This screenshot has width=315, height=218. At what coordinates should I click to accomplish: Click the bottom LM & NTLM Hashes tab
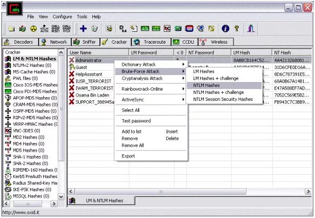pos(101,201)
